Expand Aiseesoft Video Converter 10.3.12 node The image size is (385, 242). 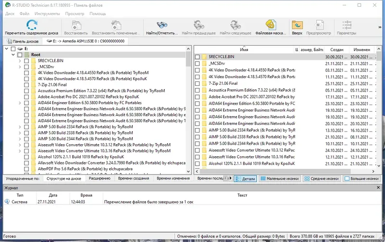tap(20, 145)
